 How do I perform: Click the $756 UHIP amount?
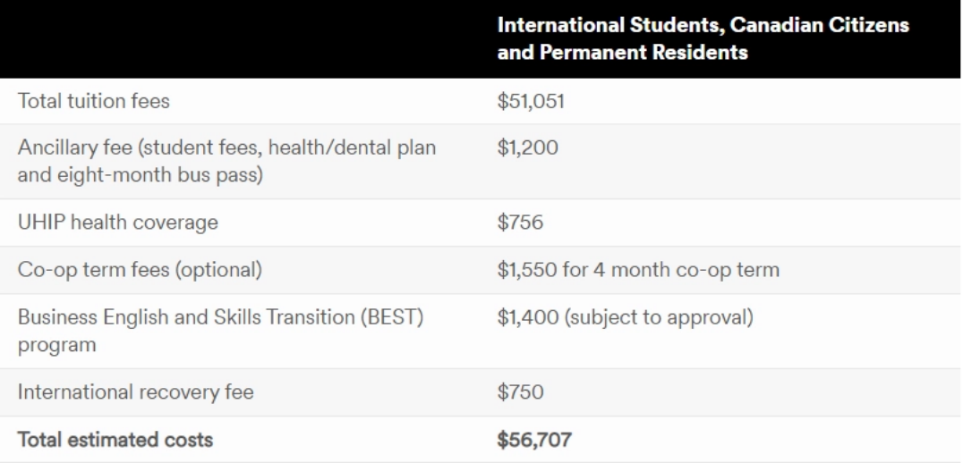click(x=520, y=222)
